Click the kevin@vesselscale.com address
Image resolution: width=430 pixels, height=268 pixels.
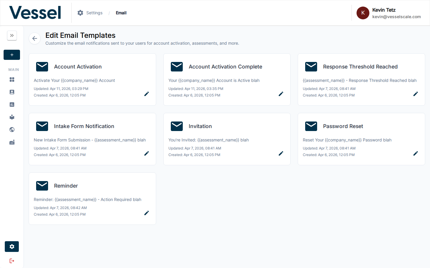click(397, 17)
